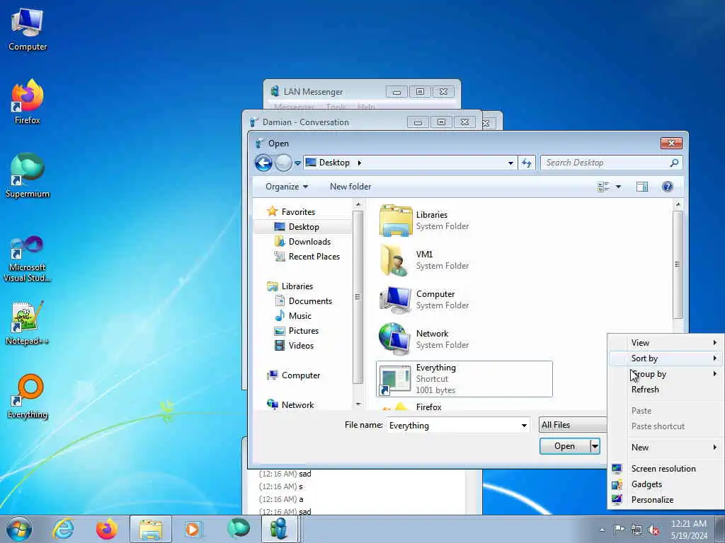Open the split arrow beside Open button

coord(595,447)
